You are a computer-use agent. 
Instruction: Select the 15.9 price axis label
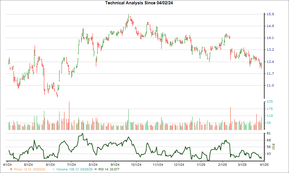click(x=270, y=14)
